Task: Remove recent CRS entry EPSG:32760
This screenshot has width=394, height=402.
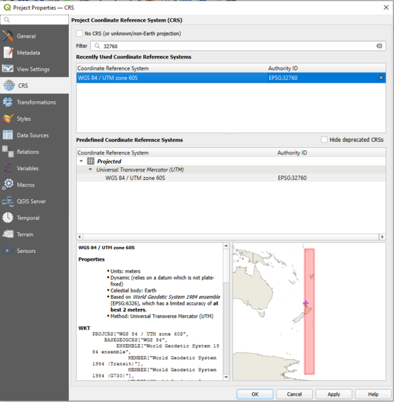Action: [x=381, y=78]
